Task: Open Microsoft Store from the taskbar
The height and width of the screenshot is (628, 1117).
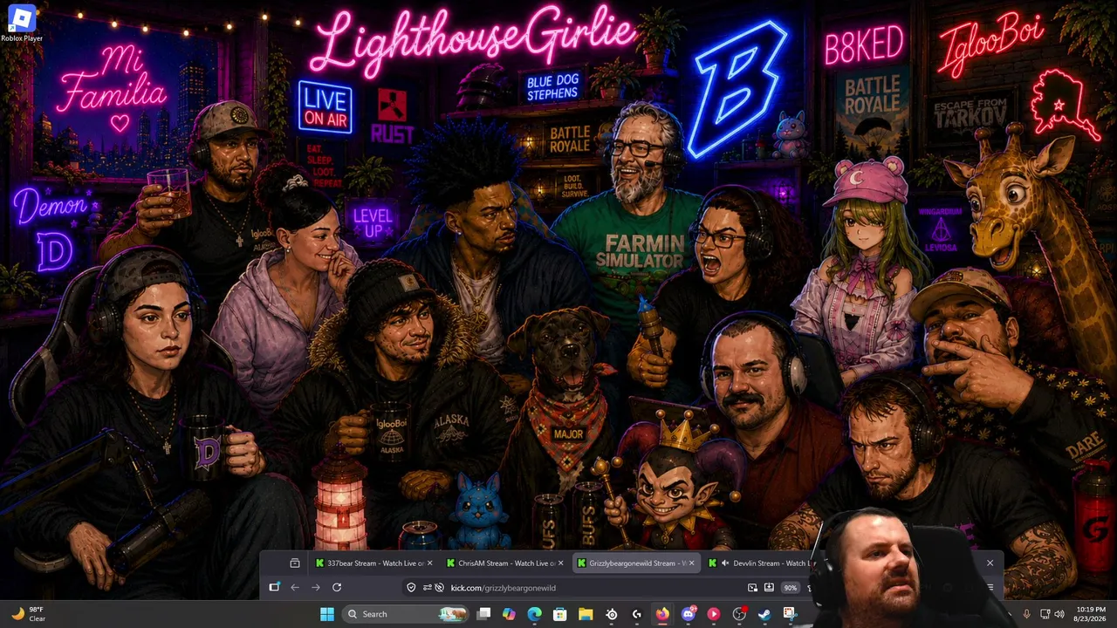Action: point(560,614)
